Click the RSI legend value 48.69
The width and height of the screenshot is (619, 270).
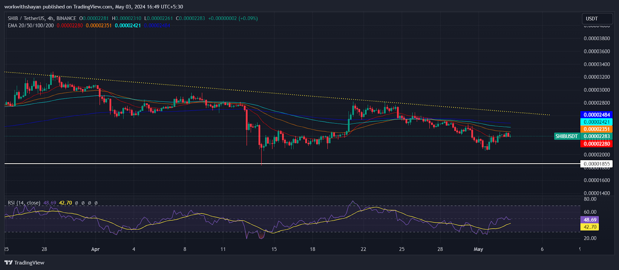pos(50,203)
